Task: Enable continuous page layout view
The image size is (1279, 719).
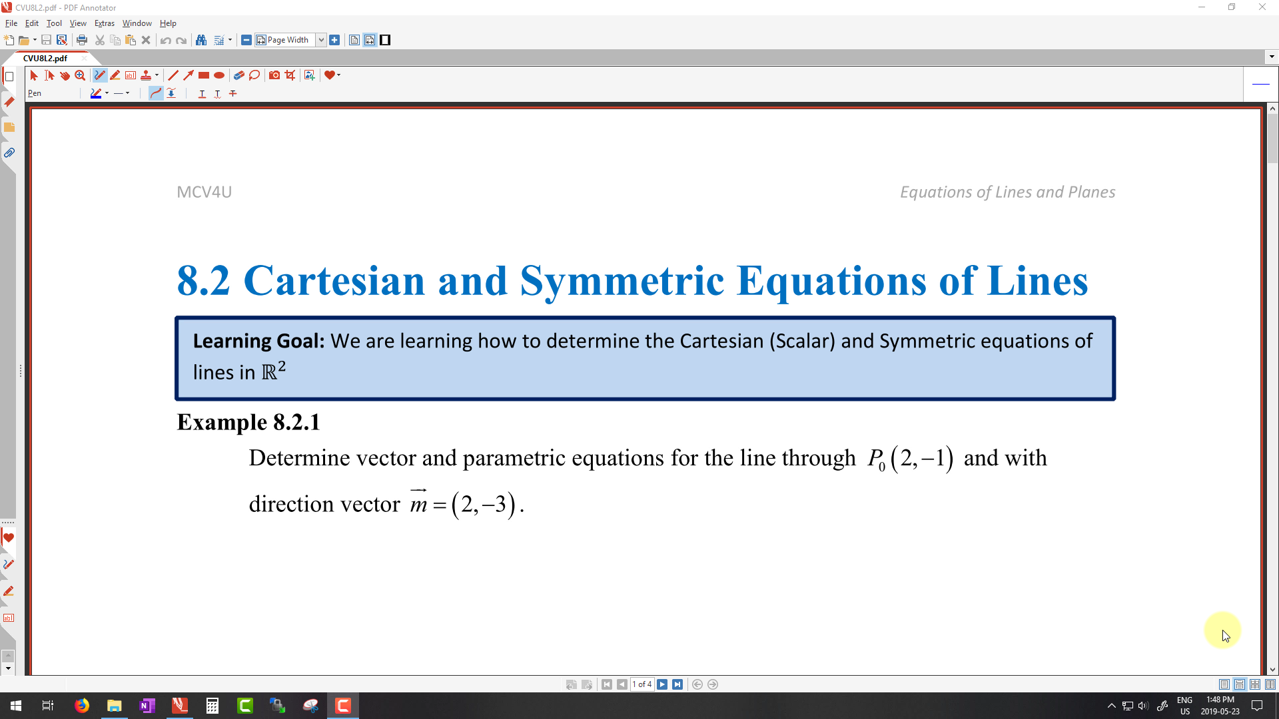Action: (x=1240, y=684)
